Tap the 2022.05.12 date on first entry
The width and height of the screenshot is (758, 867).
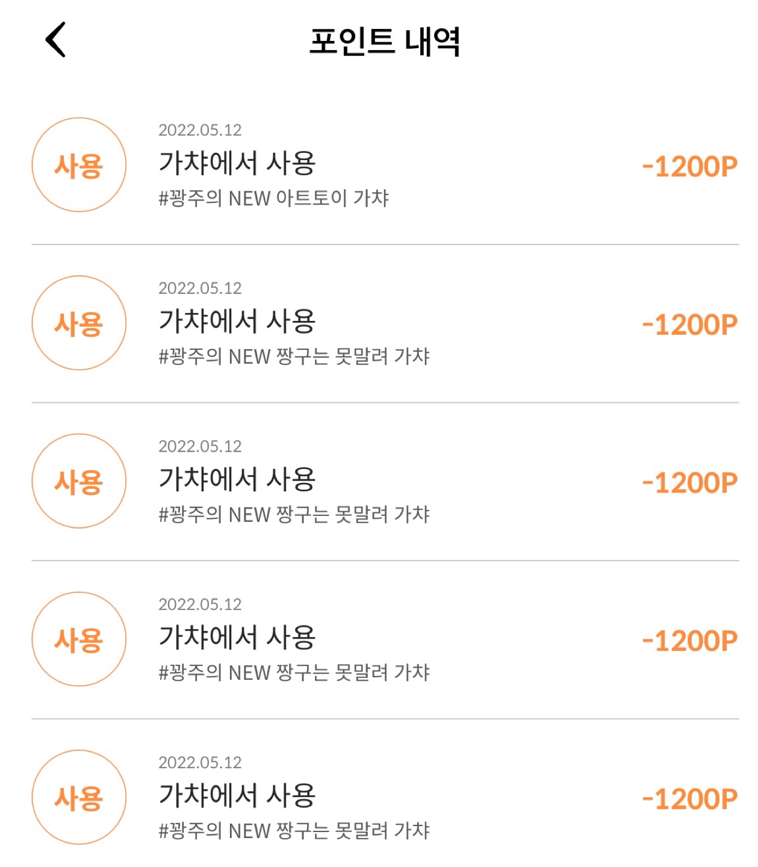(x=200, y=130)
